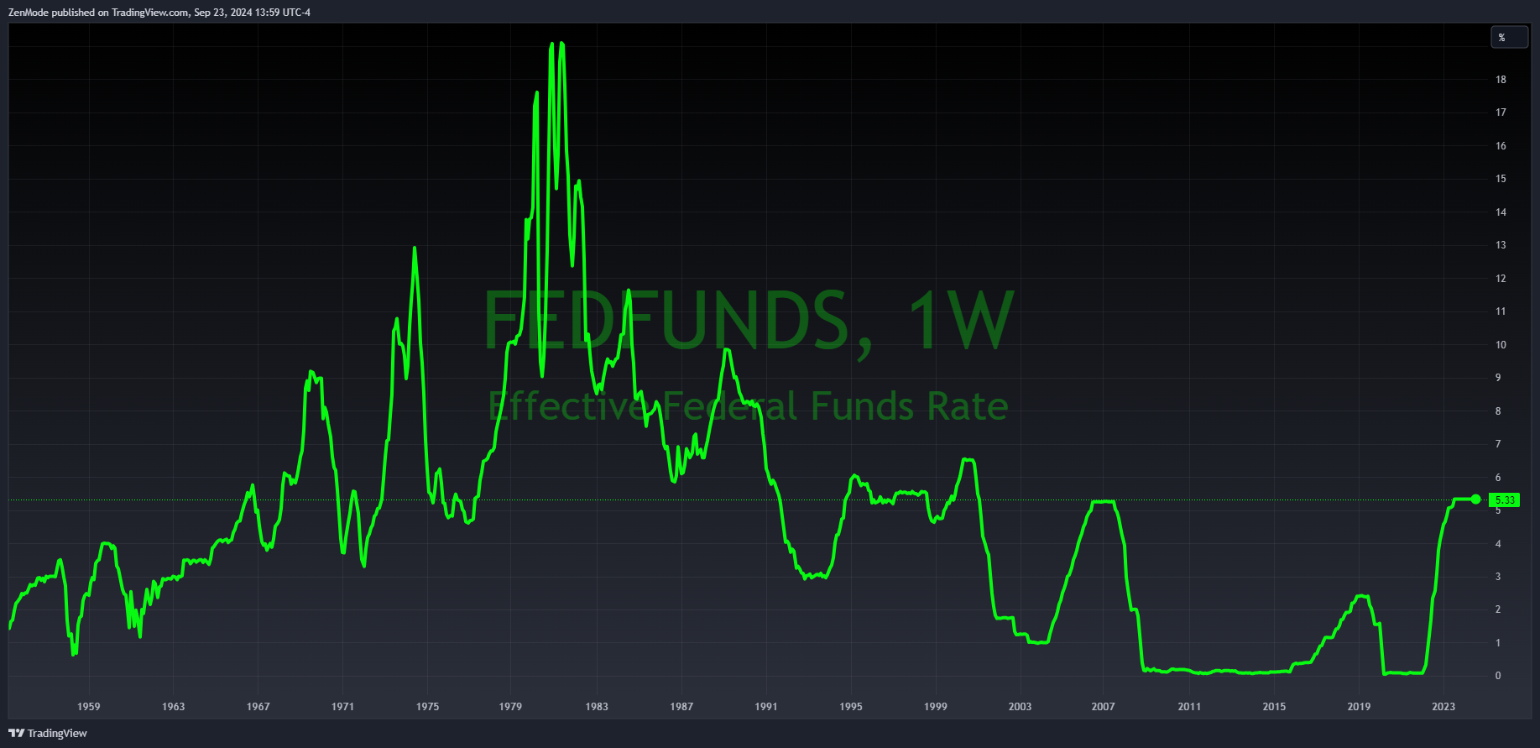The image size is (1540, 748).
Task: Click the FEDFUNDS, 1W watermark title
Action: [x=749, y=321]
